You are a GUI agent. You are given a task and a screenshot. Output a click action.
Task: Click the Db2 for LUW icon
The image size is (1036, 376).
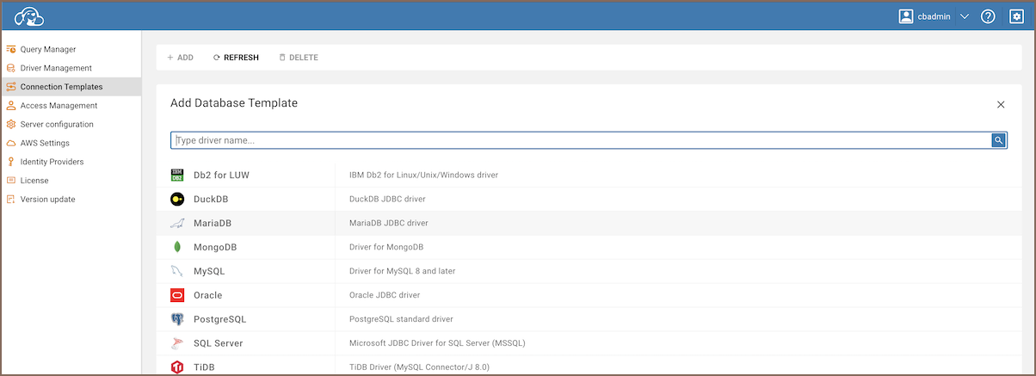pos(177,175)
